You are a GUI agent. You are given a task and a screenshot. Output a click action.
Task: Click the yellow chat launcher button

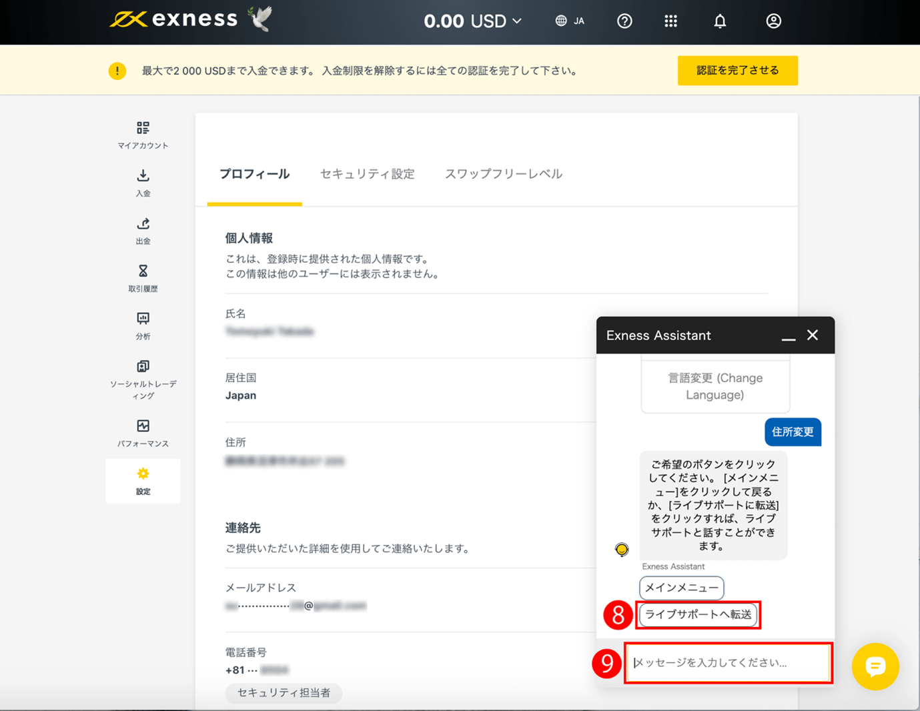point(875,666)
